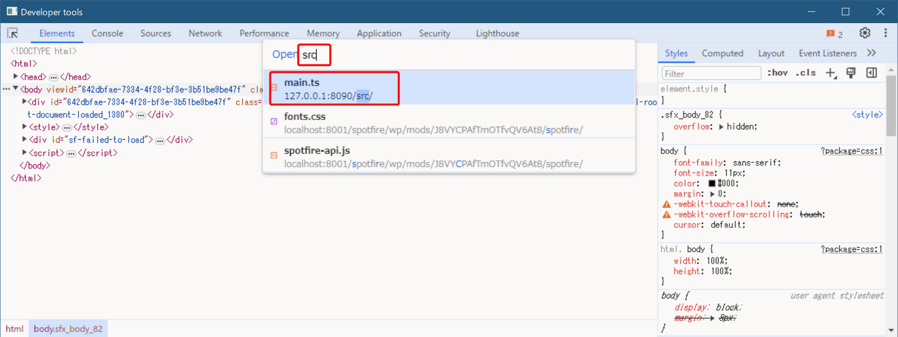898x337 pixels.
Task: Open the Performance tab
Action: 264,33
